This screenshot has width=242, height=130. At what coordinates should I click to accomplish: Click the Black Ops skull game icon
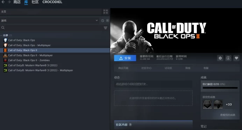pos(5,40)
